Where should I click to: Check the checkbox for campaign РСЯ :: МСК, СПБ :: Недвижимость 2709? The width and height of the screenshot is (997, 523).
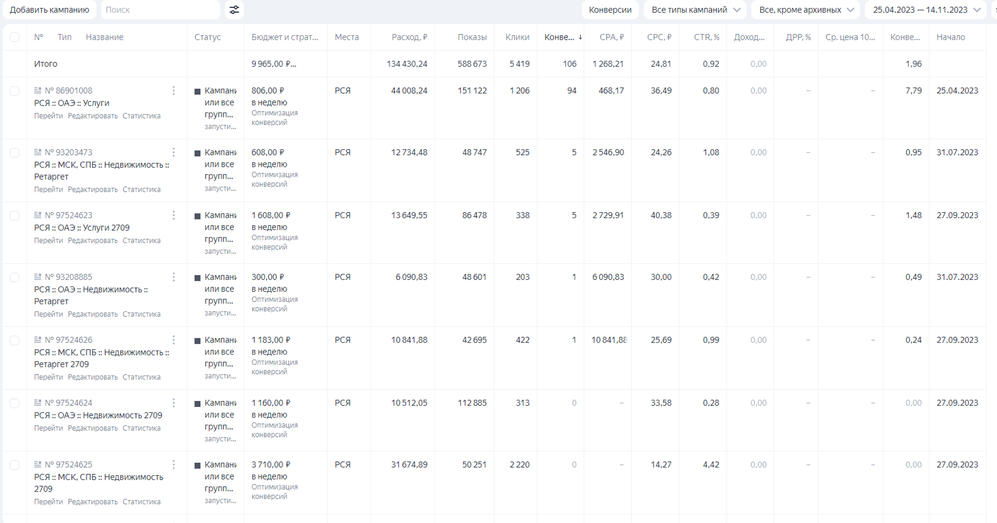click(x=14, y=464)
